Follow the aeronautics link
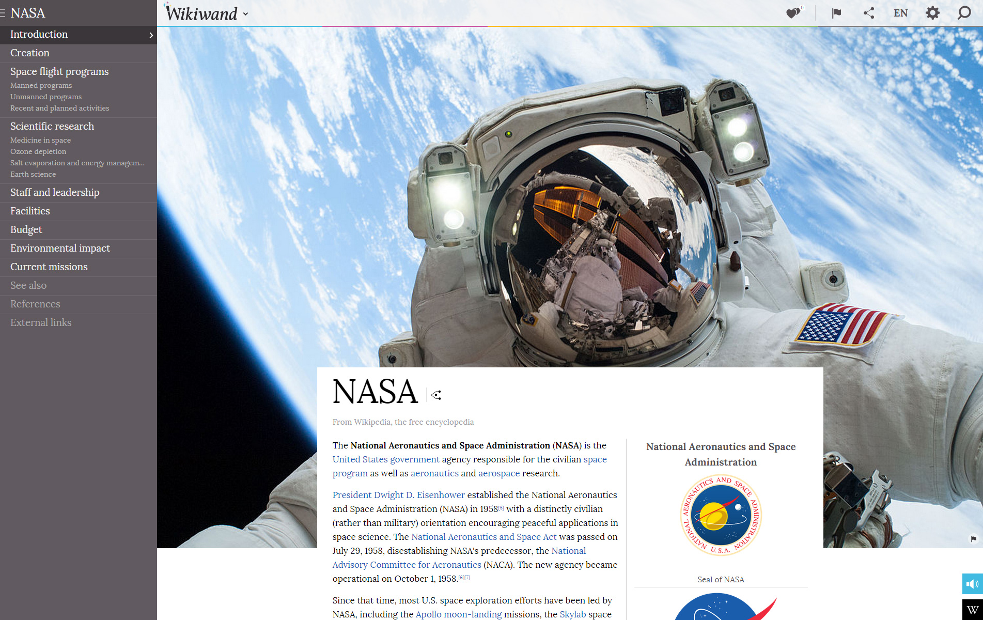The image size is (983, 620). 434,473
